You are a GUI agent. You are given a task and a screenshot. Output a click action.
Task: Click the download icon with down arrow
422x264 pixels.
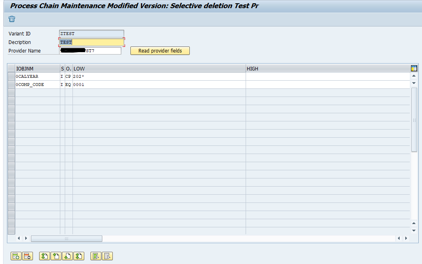(x=67, y=256)
